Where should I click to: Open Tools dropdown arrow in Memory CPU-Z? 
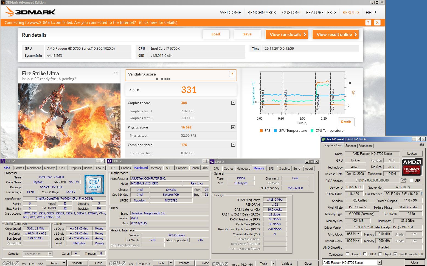click(273, 264)
